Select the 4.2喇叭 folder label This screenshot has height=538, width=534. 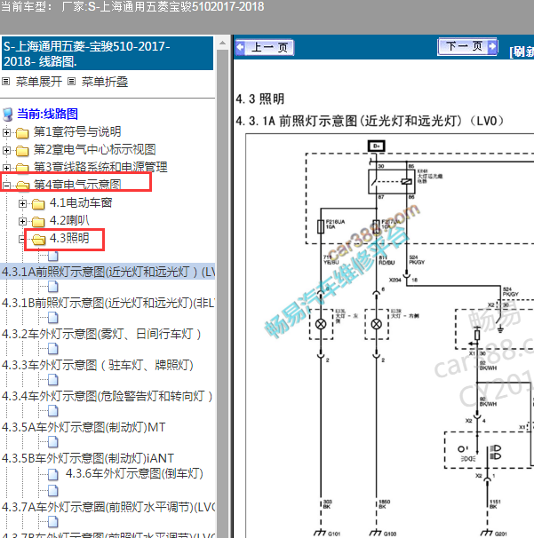tap(69, 220)
